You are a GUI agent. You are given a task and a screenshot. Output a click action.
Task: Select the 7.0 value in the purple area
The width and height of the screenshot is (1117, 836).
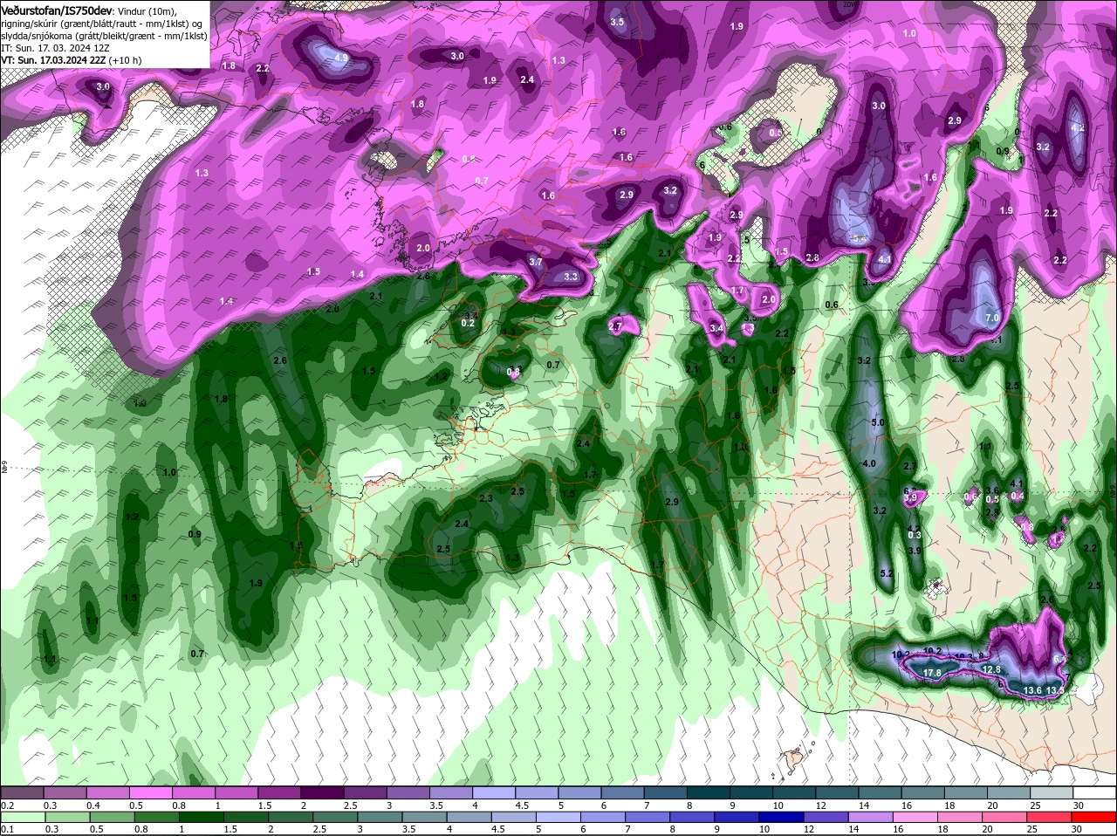pyautogui.click(x=992, y=319)
